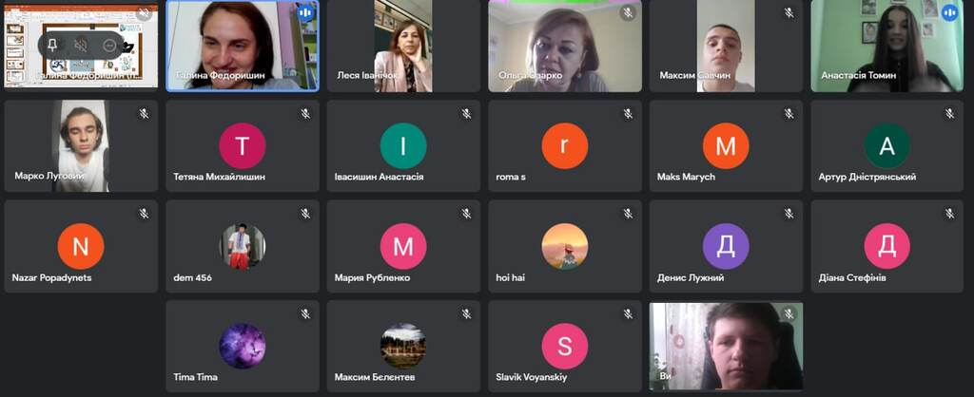
Task: Click muted mic icon on Ольга's tile
Action: click(628, 13)
